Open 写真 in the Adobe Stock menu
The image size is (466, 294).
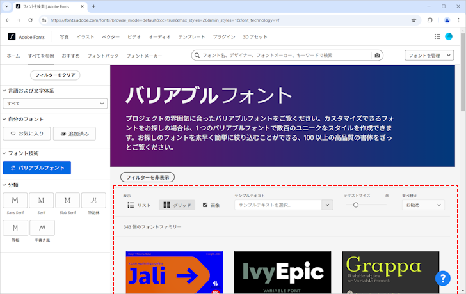[x=64, y=37]
